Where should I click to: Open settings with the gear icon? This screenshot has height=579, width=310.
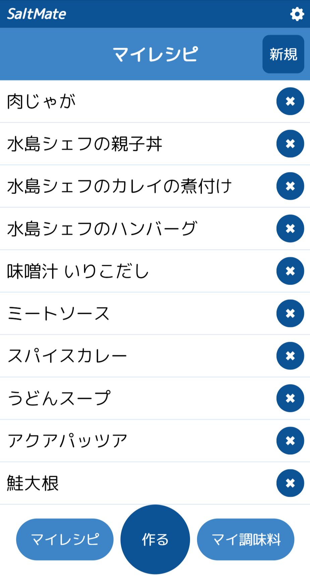297,14
